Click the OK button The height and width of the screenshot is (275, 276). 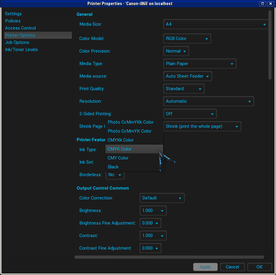click(259, 267)
